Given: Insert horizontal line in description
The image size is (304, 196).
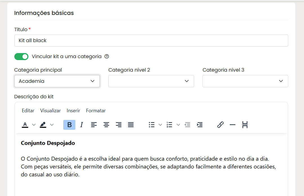Looking at the screenshot, I should [233, 125].
